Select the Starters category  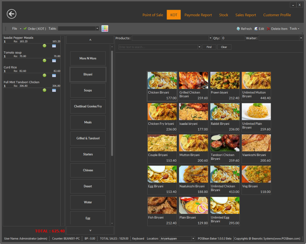(88, 154)
